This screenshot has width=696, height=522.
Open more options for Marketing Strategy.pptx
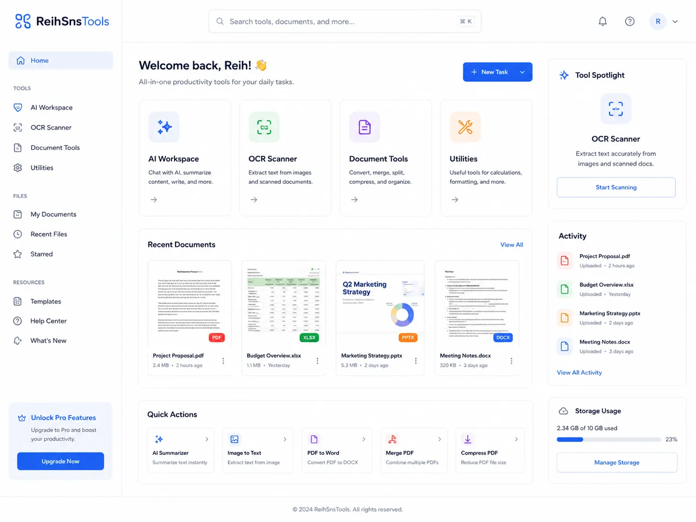coord(416,361)
